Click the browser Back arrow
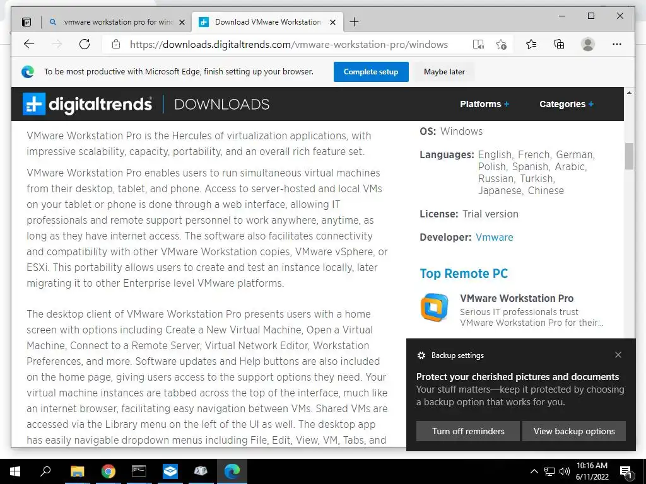The width and height of the screenshot is (646, 484). coord(29,44)
